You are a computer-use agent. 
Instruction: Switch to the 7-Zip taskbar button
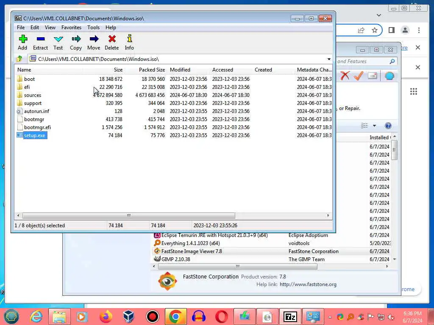click(290, 317)
